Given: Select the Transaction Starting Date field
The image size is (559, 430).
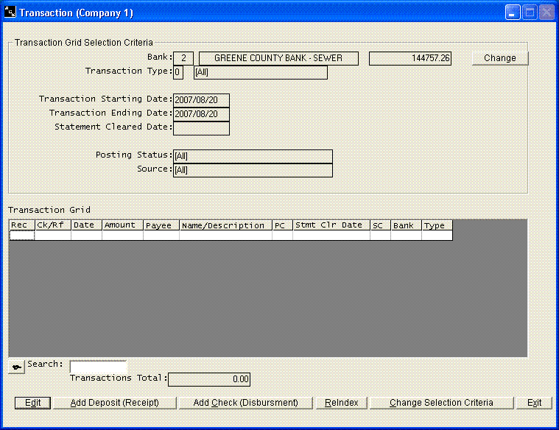Looking at the screenshot, I should [x=201, y=100].
